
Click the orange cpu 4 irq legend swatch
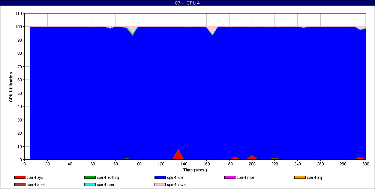click(300, 177)
